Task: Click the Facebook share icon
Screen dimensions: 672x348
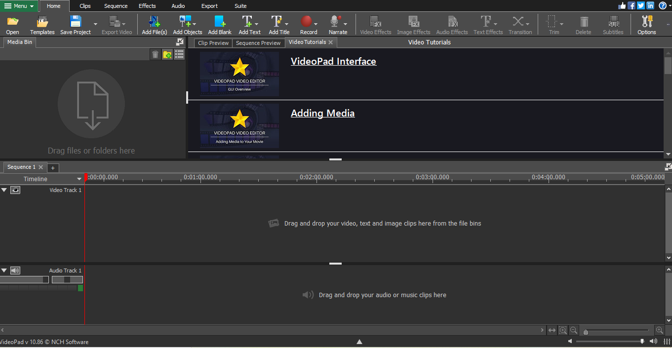Action: point(632,5)
